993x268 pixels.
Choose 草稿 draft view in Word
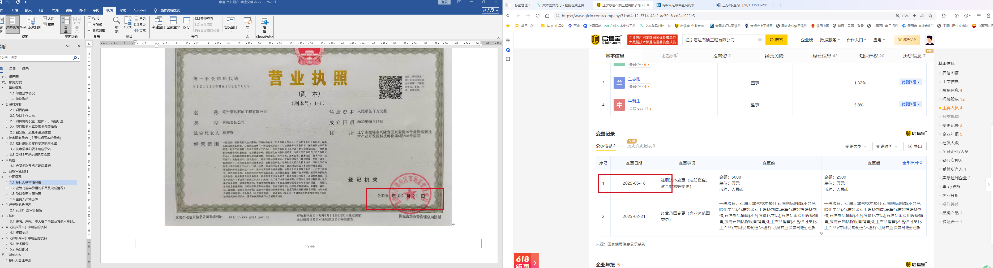(x=49, y=24)
